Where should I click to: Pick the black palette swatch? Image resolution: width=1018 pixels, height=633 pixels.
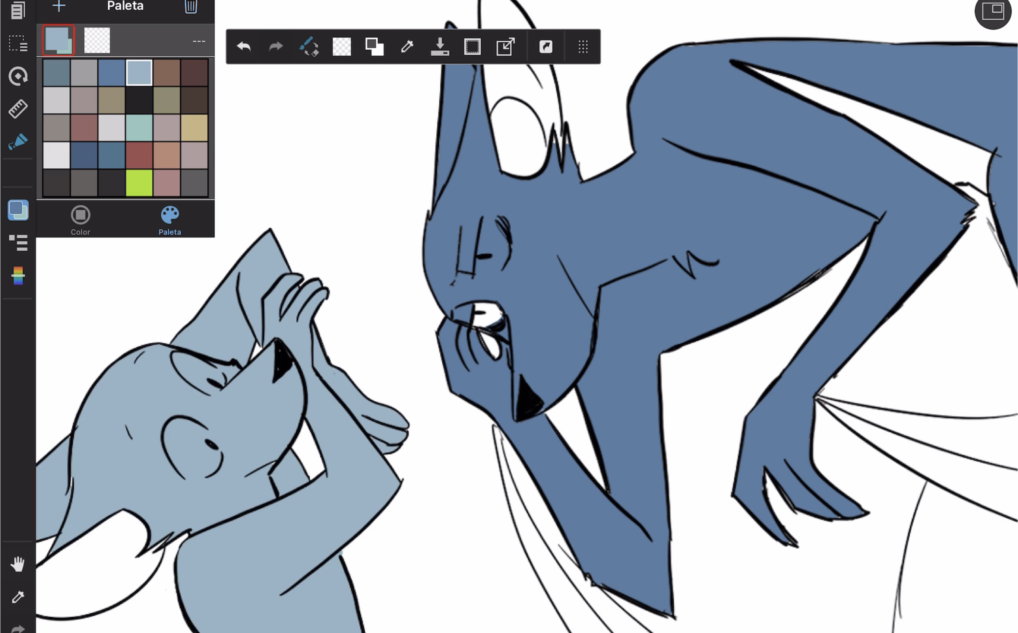139,100
